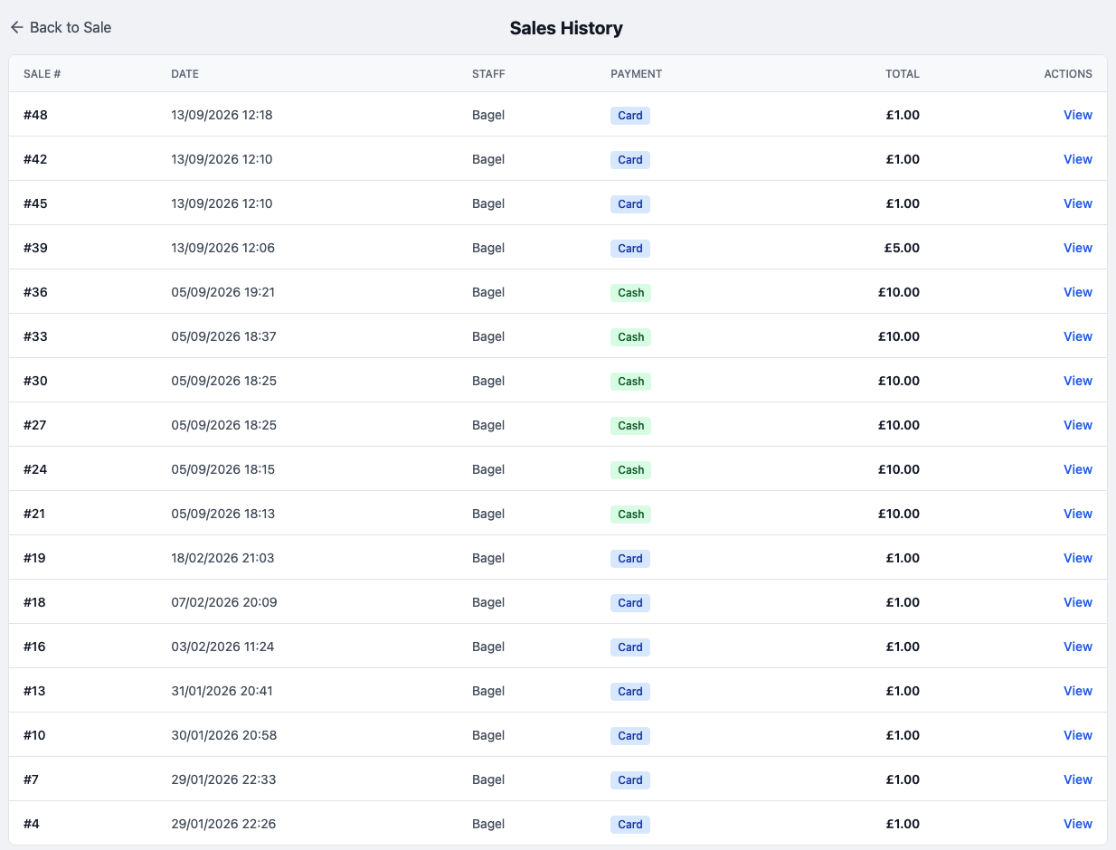Screen dimensions: 1116x850
Task: Click £1.00 total on sale #16
Action: (903, 647)
